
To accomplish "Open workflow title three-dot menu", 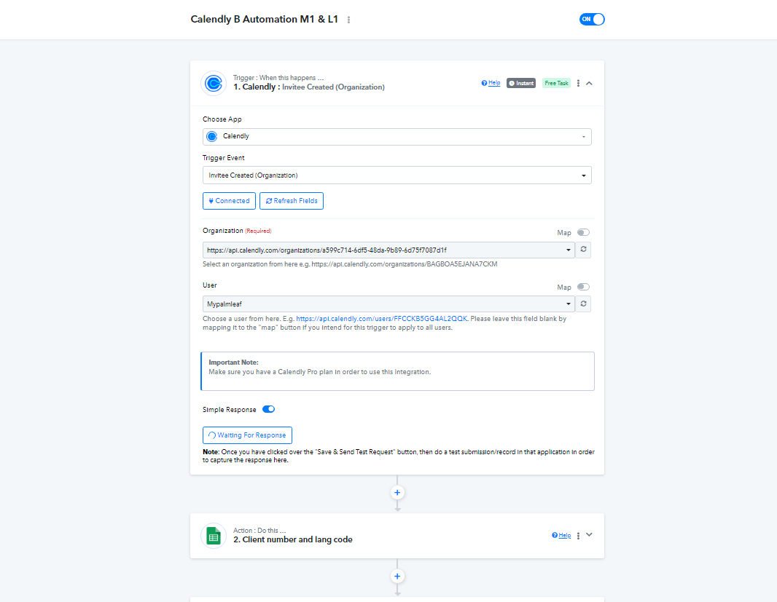I will click(x=348, y=20).
